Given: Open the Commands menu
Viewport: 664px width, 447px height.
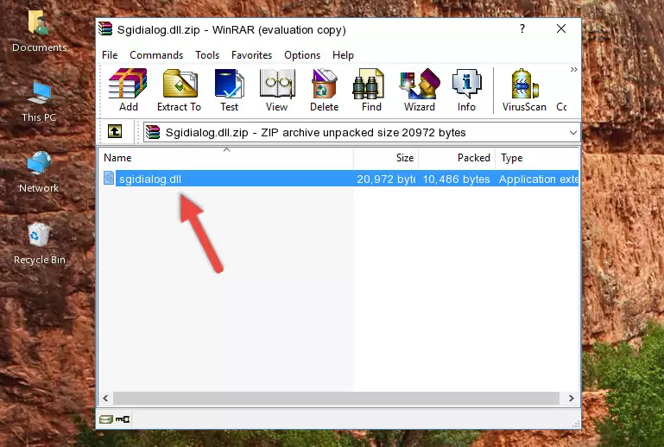Looking at the screenshot, I should coord(156,55).
